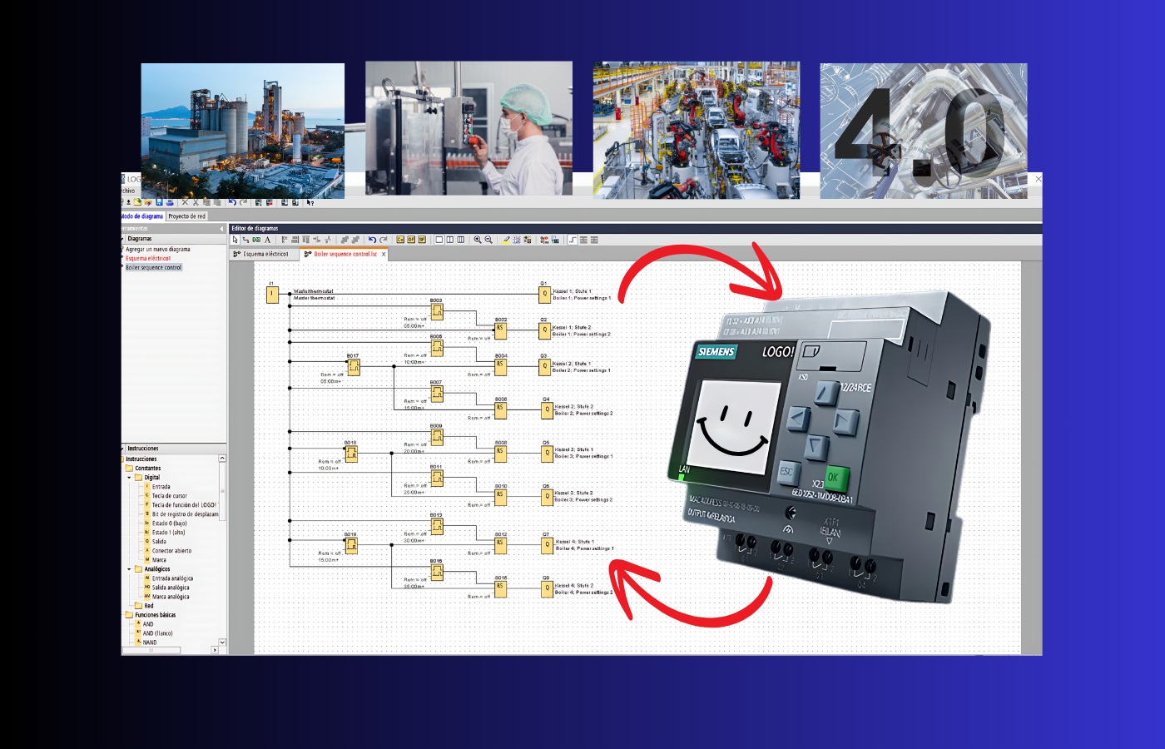Click output block Q1 in the diagram
Viewport: 1165px width, 749px height.
pos(545,294)
